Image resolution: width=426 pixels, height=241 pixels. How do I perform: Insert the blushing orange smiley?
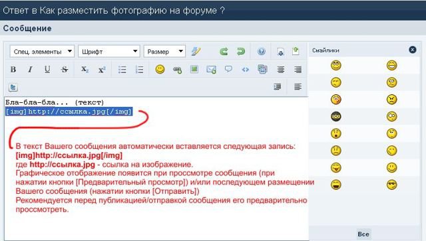click(335, 100)
